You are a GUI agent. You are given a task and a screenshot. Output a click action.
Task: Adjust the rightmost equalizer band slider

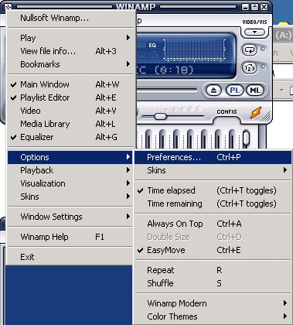tap(246, 139)
